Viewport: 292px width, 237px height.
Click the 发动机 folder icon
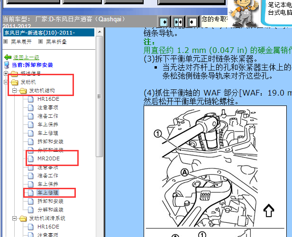click(14, 82)
